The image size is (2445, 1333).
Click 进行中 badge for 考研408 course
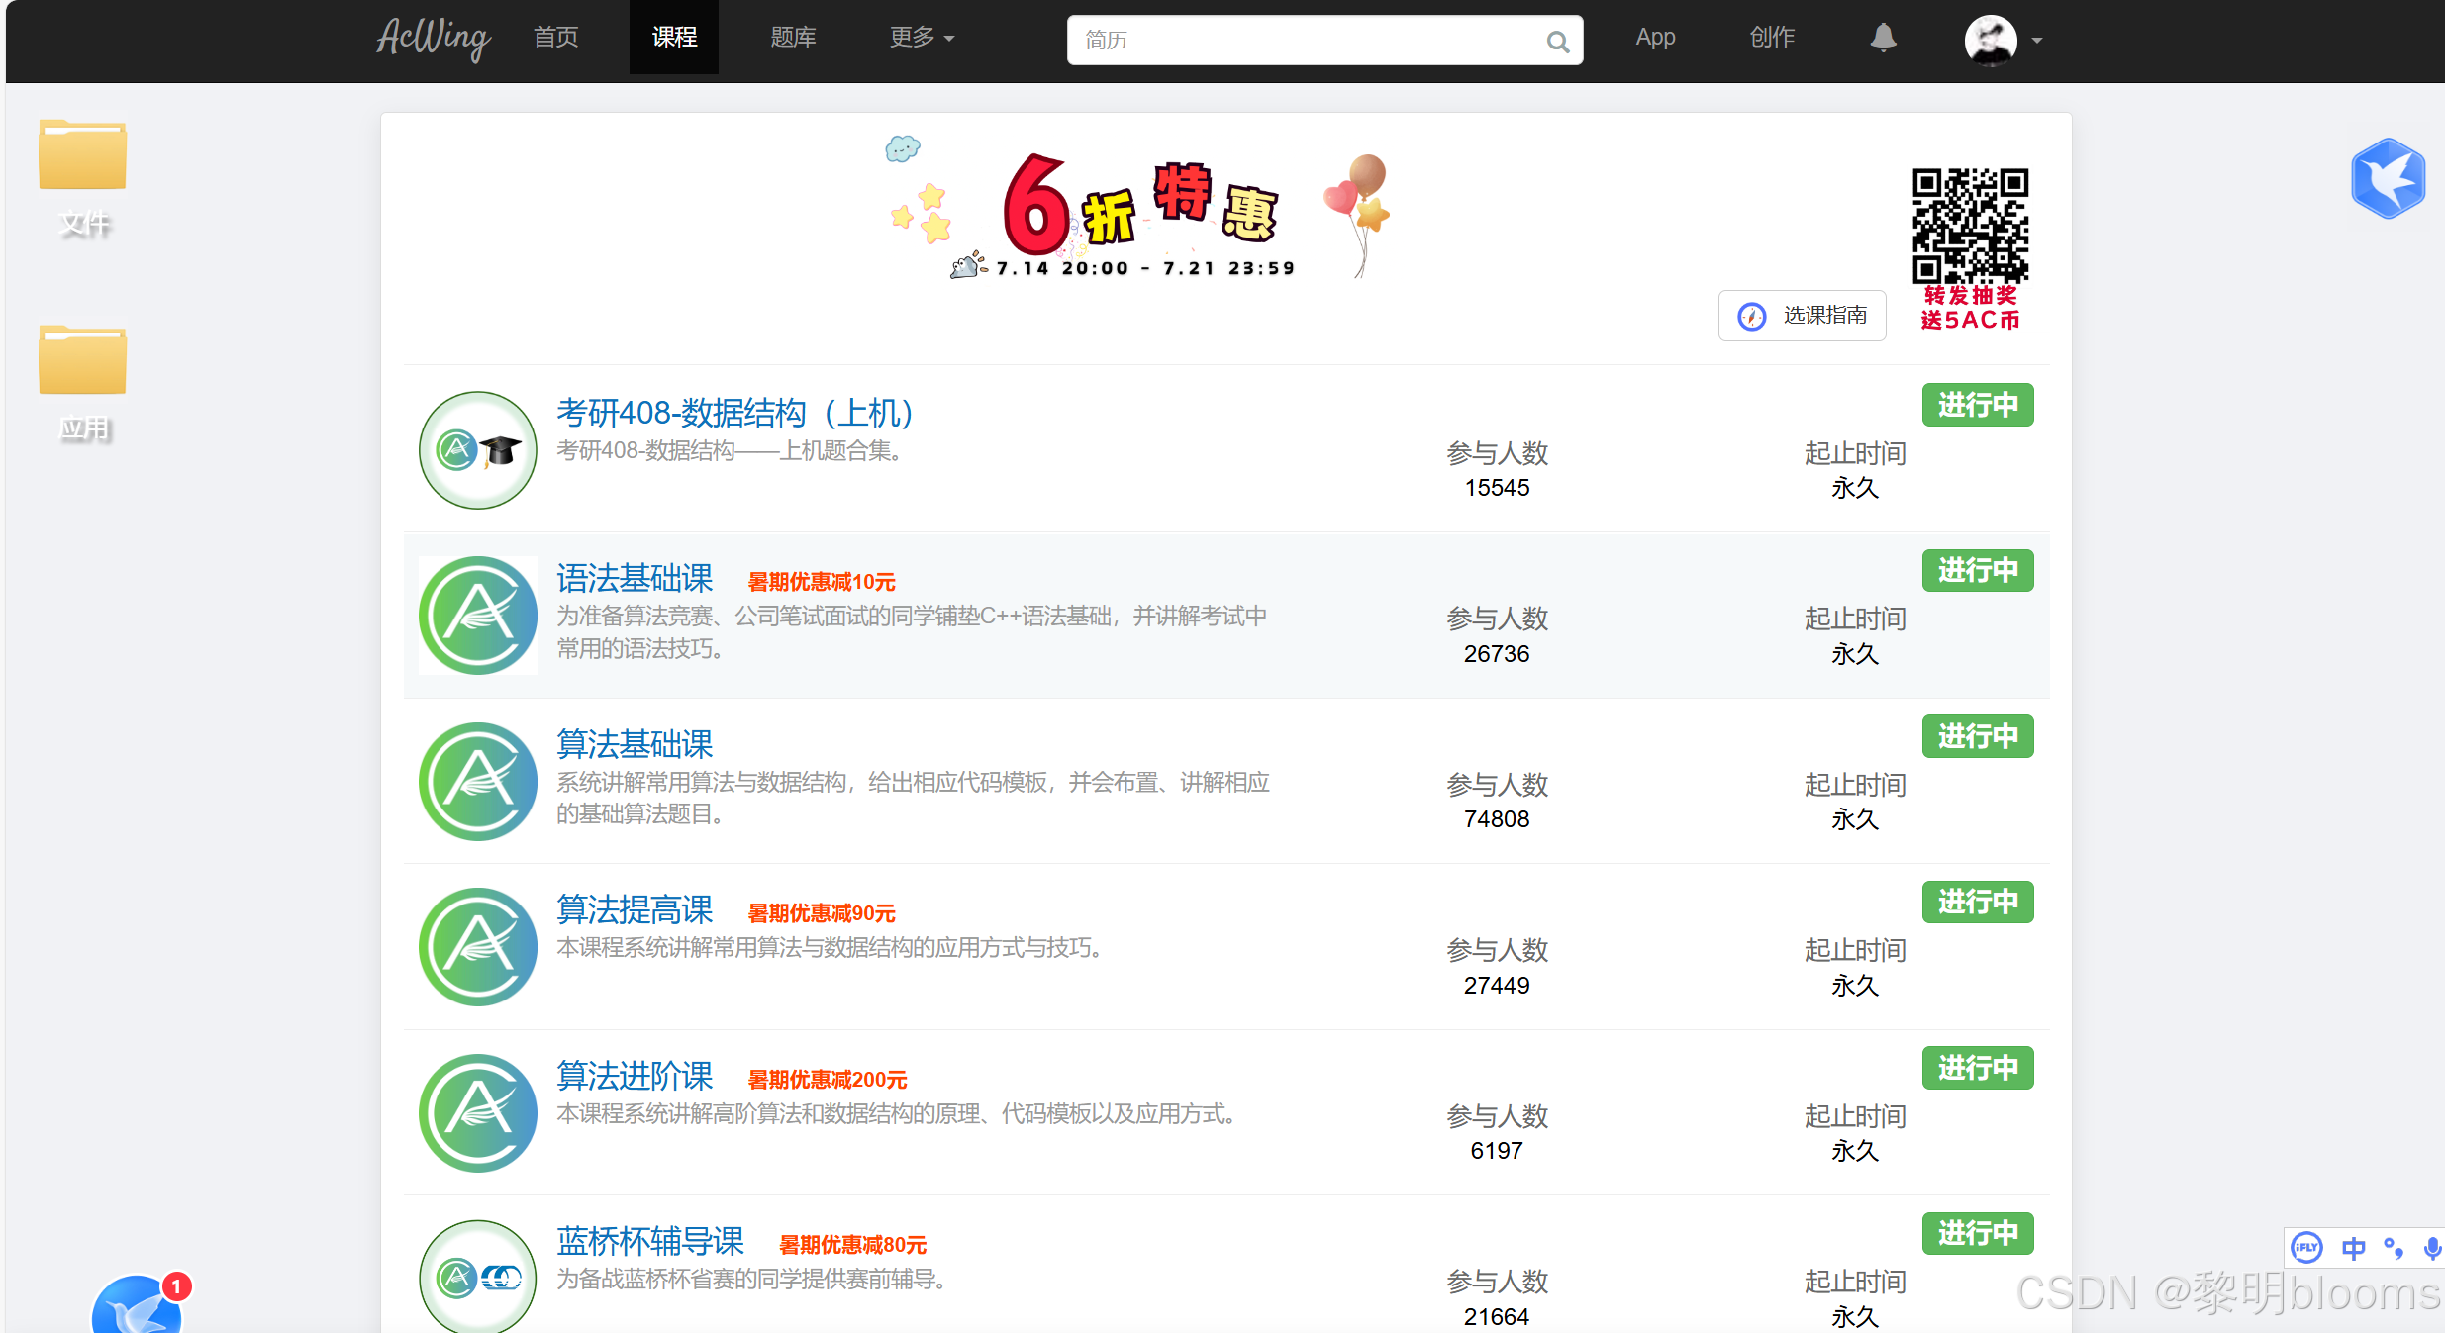tap(1978, 405)
